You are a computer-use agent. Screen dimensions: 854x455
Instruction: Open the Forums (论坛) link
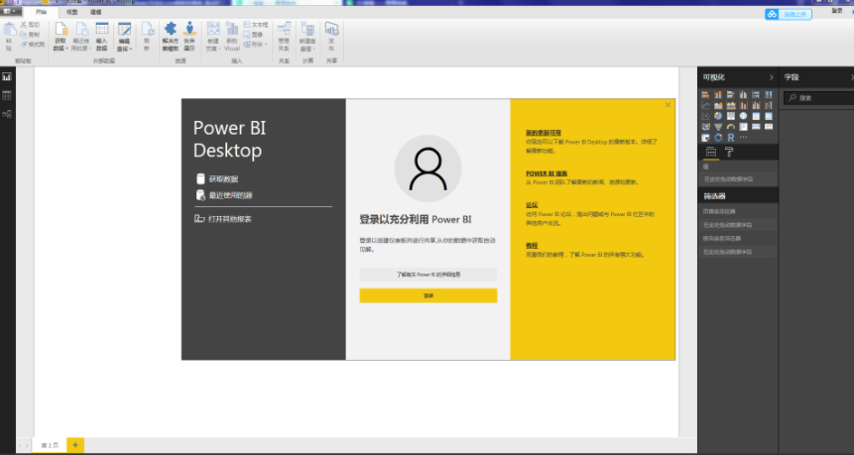[x=532, y=205]
